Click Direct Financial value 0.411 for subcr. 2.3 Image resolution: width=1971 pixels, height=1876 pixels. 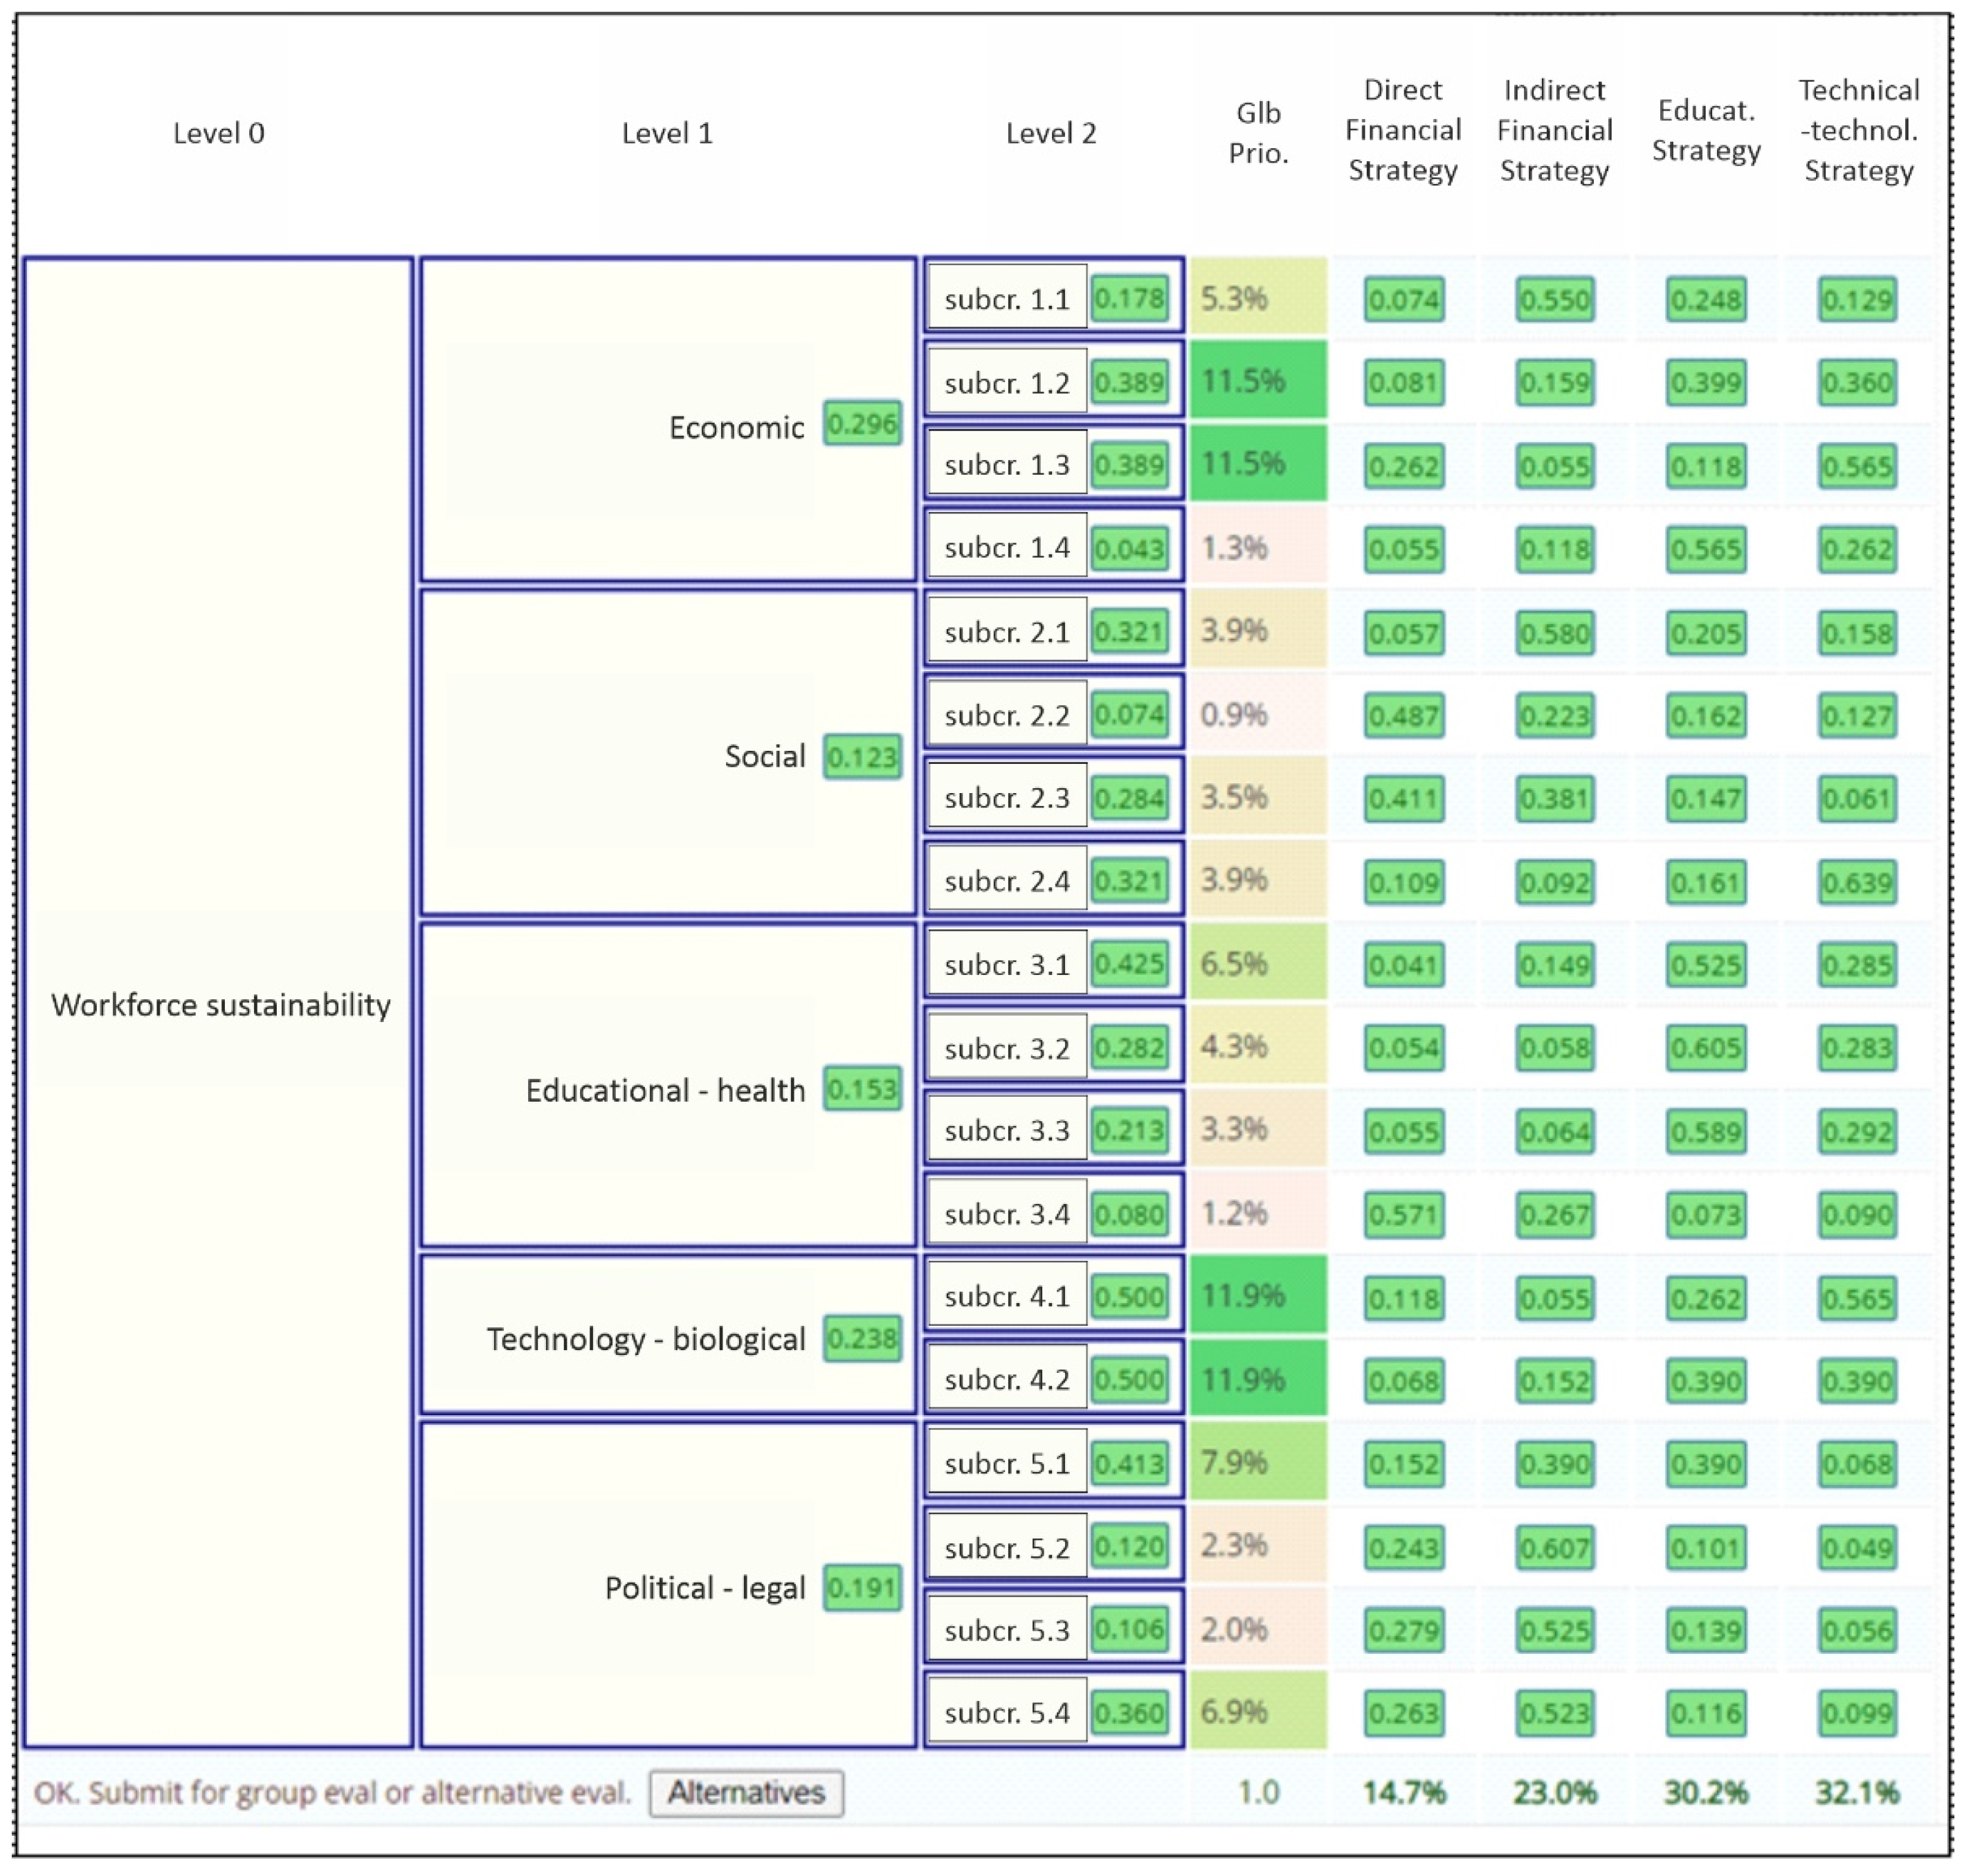(x=1404, y=798)
